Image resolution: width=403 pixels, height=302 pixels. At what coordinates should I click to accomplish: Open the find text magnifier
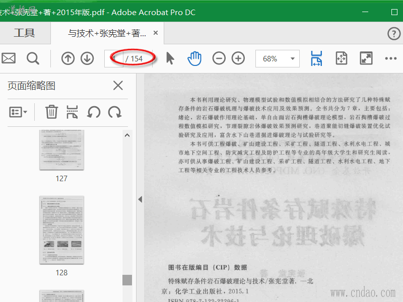pos(33,58)
